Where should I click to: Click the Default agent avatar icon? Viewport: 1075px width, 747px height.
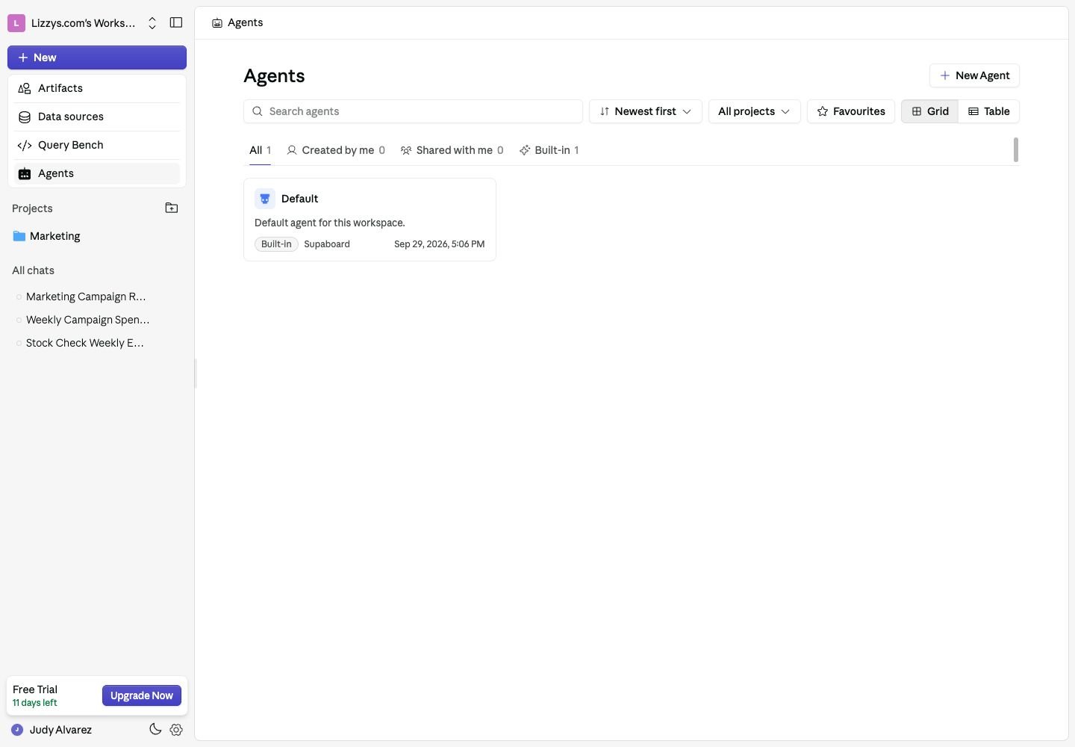265,199
